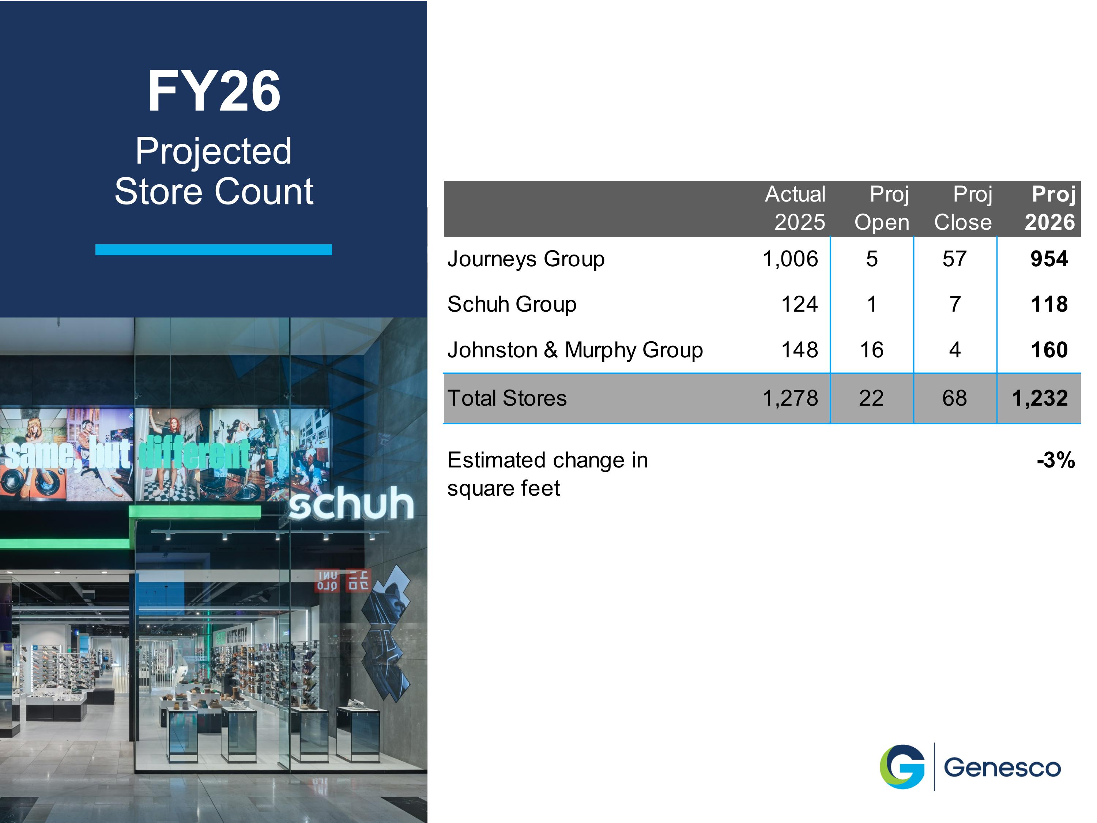Viewport: 1097px width, 823px height.
Task: Click the Projected Store Count subtitle
Action: point(214,171)
